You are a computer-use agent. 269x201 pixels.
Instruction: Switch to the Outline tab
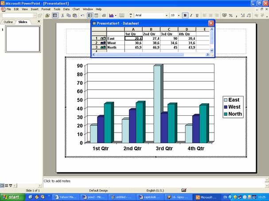[8, 22]
